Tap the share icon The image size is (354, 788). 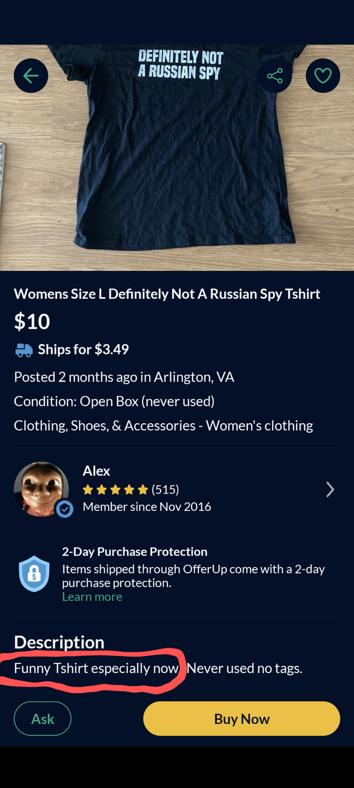[x=275, y=76]
